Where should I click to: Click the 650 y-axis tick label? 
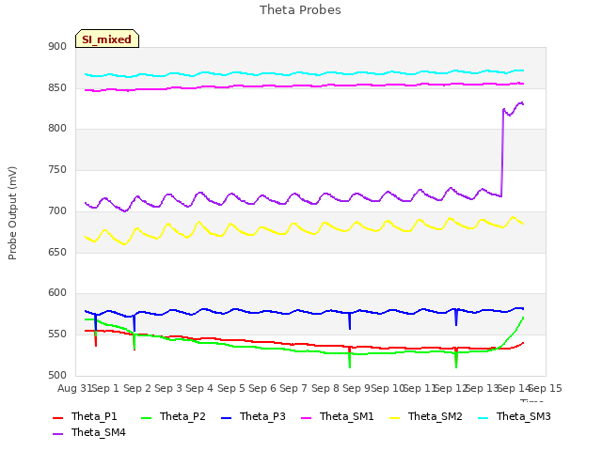pyautogui.click(x=57, y=253)
